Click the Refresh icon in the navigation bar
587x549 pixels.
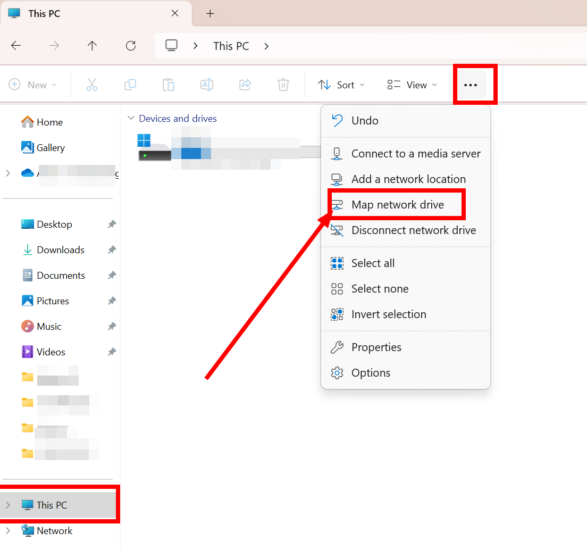(x=130, y=46)
